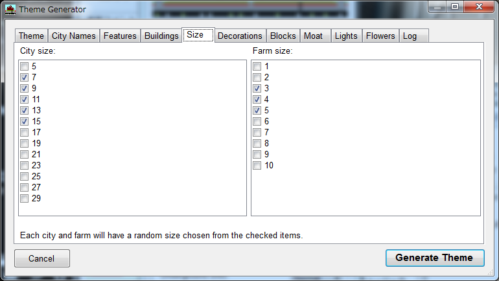Check farm size 1 checkbox

tap(257, 67)
